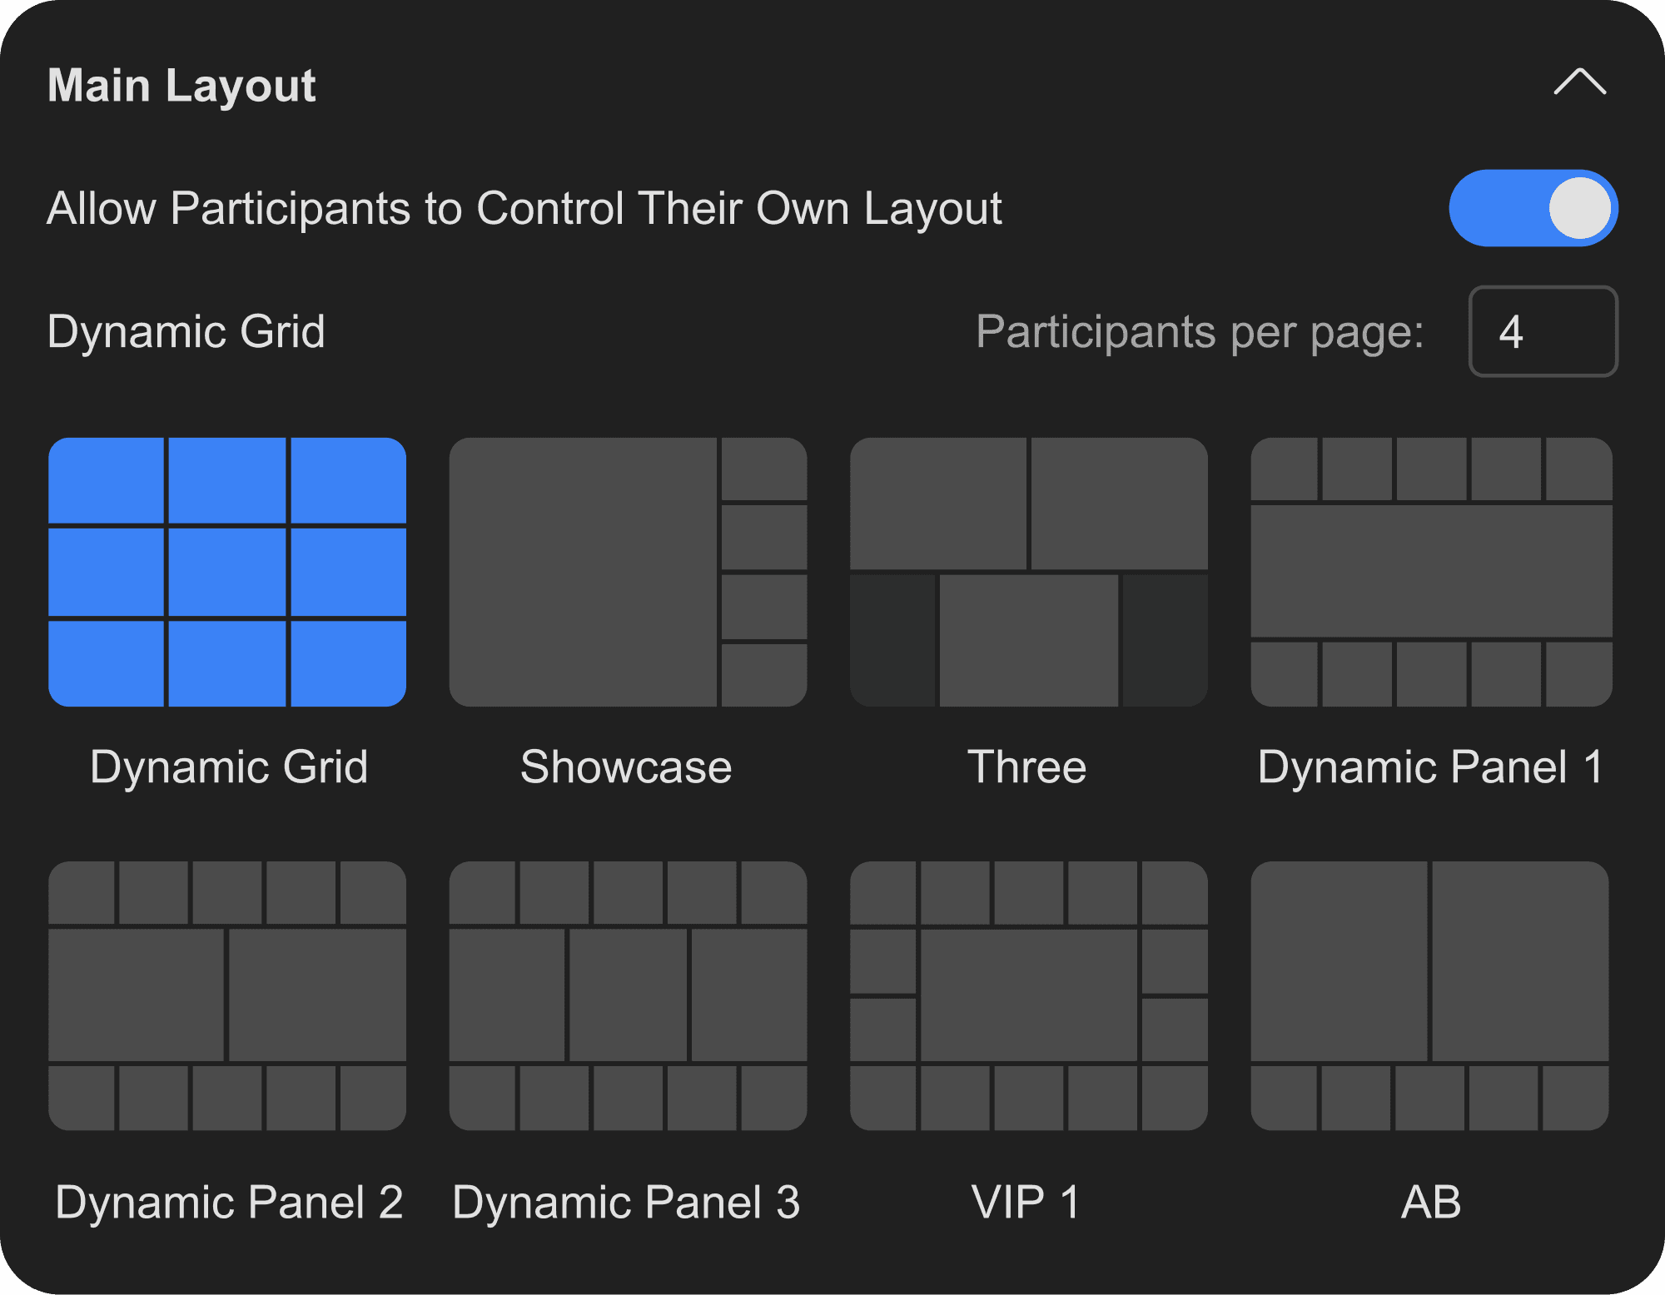The image size is (1665, 1295).
Task: Select the Showcase layout icon
Action: coord(629,568)
